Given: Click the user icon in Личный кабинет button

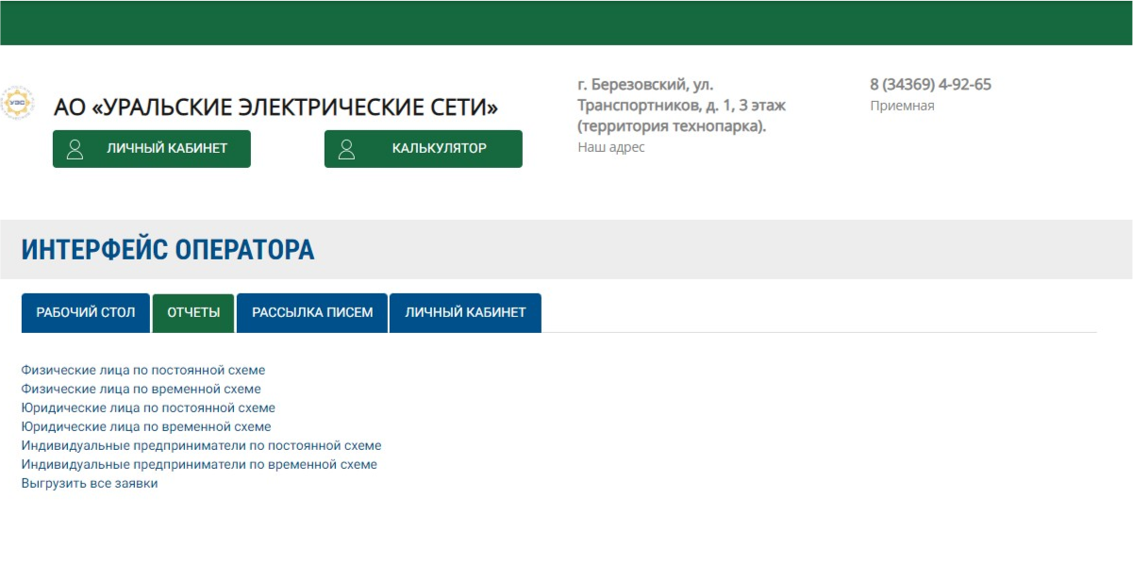Looking at the screenshot, I should pyautogui.click(x=75, y=149).
